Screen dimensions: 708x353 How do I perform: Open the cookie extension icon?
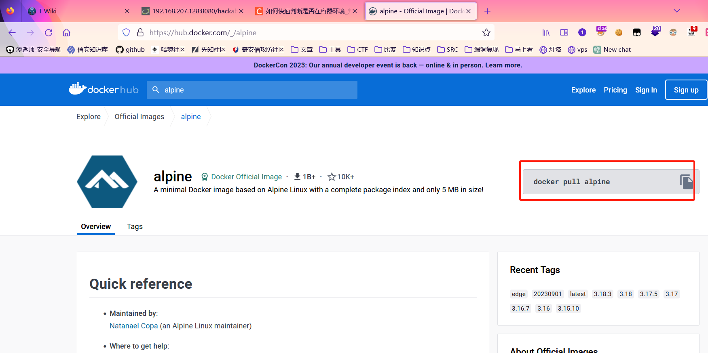tap(619, 33)
